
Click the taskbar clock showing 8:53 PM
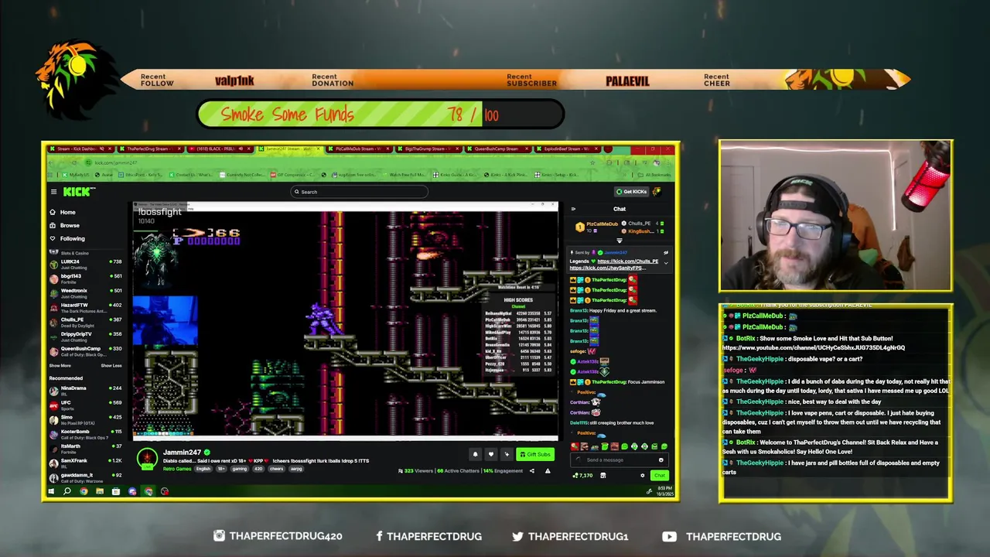666,491
